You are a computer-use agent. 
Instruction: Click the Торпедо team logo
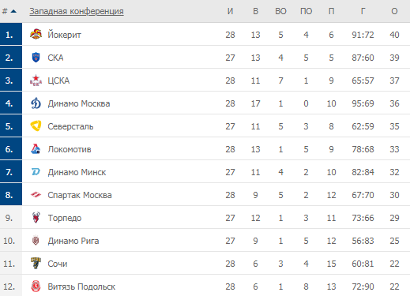click(x=36, y=218)
